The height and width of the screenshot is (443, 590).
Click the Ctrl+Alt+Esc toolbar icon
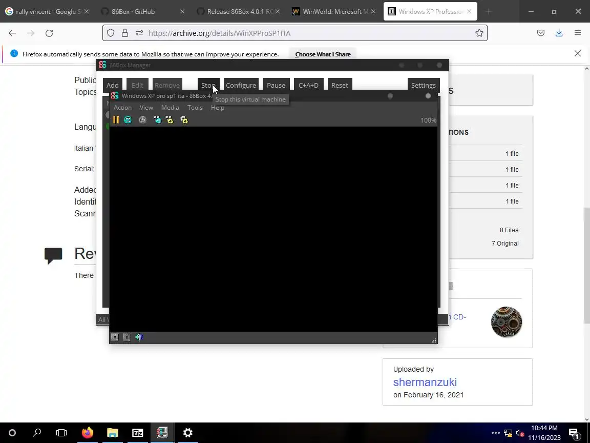(x=170, y=120)
